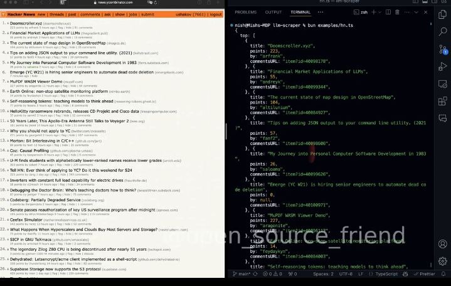Screen dimensions: 451x286
Task: Click Spaces: 2 indentation setting
Action: point(323,274)
